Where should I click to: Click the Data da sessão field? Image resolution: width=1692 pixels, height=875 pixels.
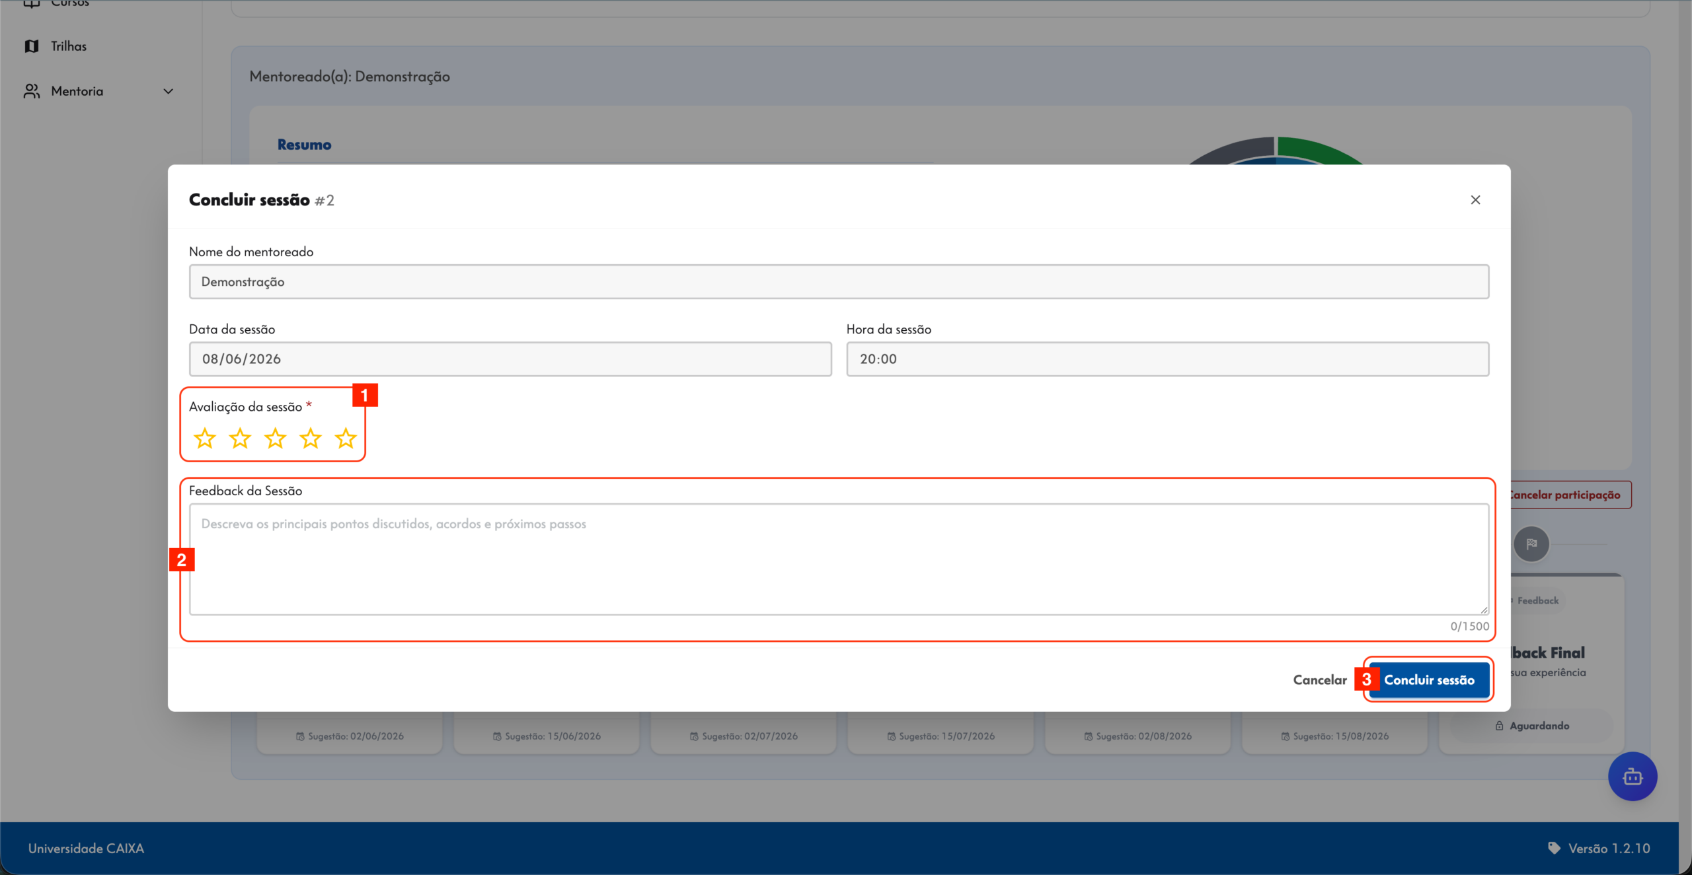pyautogui.click(x=510, y=359)
